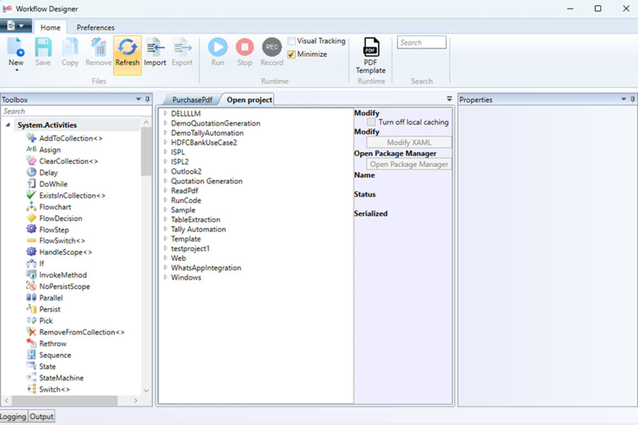Expand the Outlook2 project node
Screen dimensions: 638x425
click(166, 171)
